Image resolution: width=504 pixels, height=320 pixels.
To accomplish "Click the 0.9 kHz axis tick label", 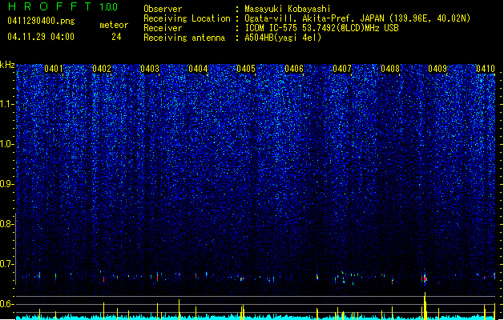I will tap(6, 184).
